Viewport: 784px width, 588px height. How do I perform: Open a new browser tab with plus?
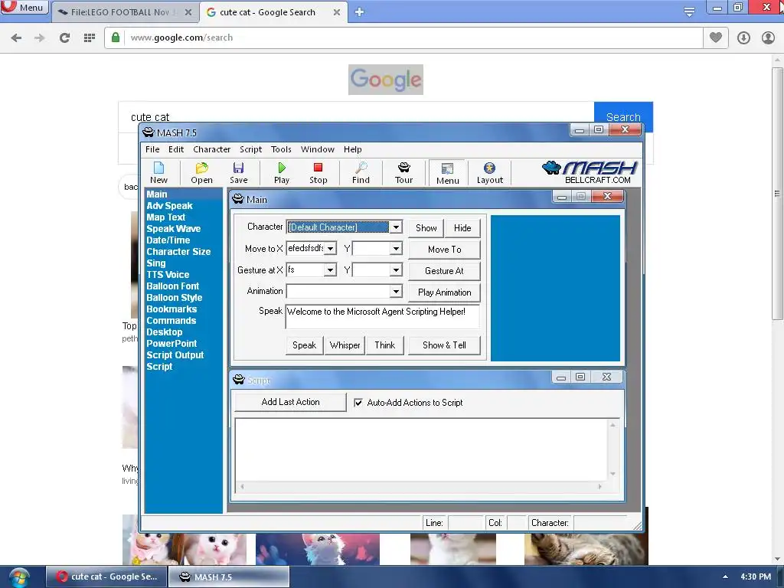coord(359,12)
